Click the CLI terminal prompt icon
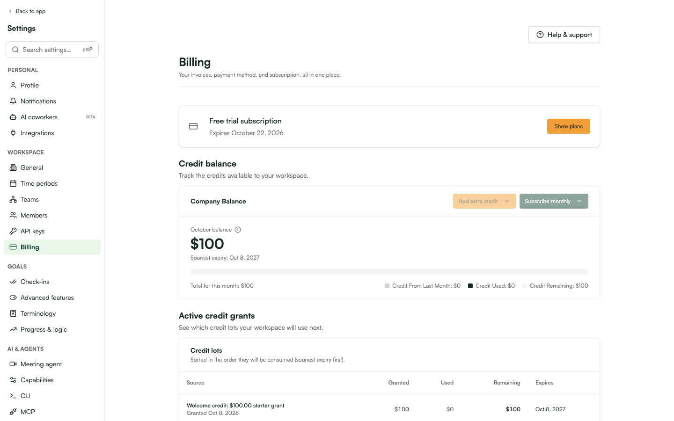Screen dimensions: 674x421 (x=13, y=396)
